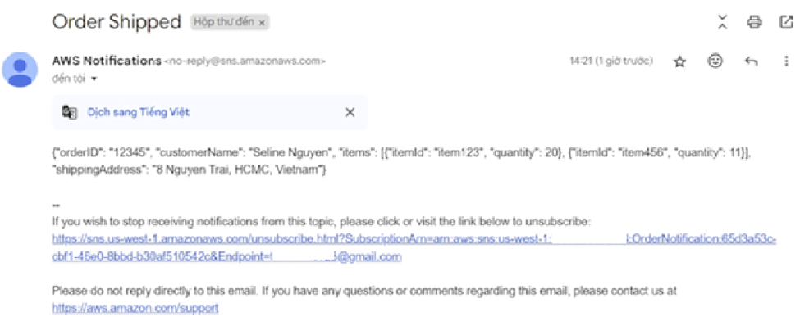Click the AWS Notifications sender name
800x317 pixels.
pyautogui.click(x=107, y=61)
